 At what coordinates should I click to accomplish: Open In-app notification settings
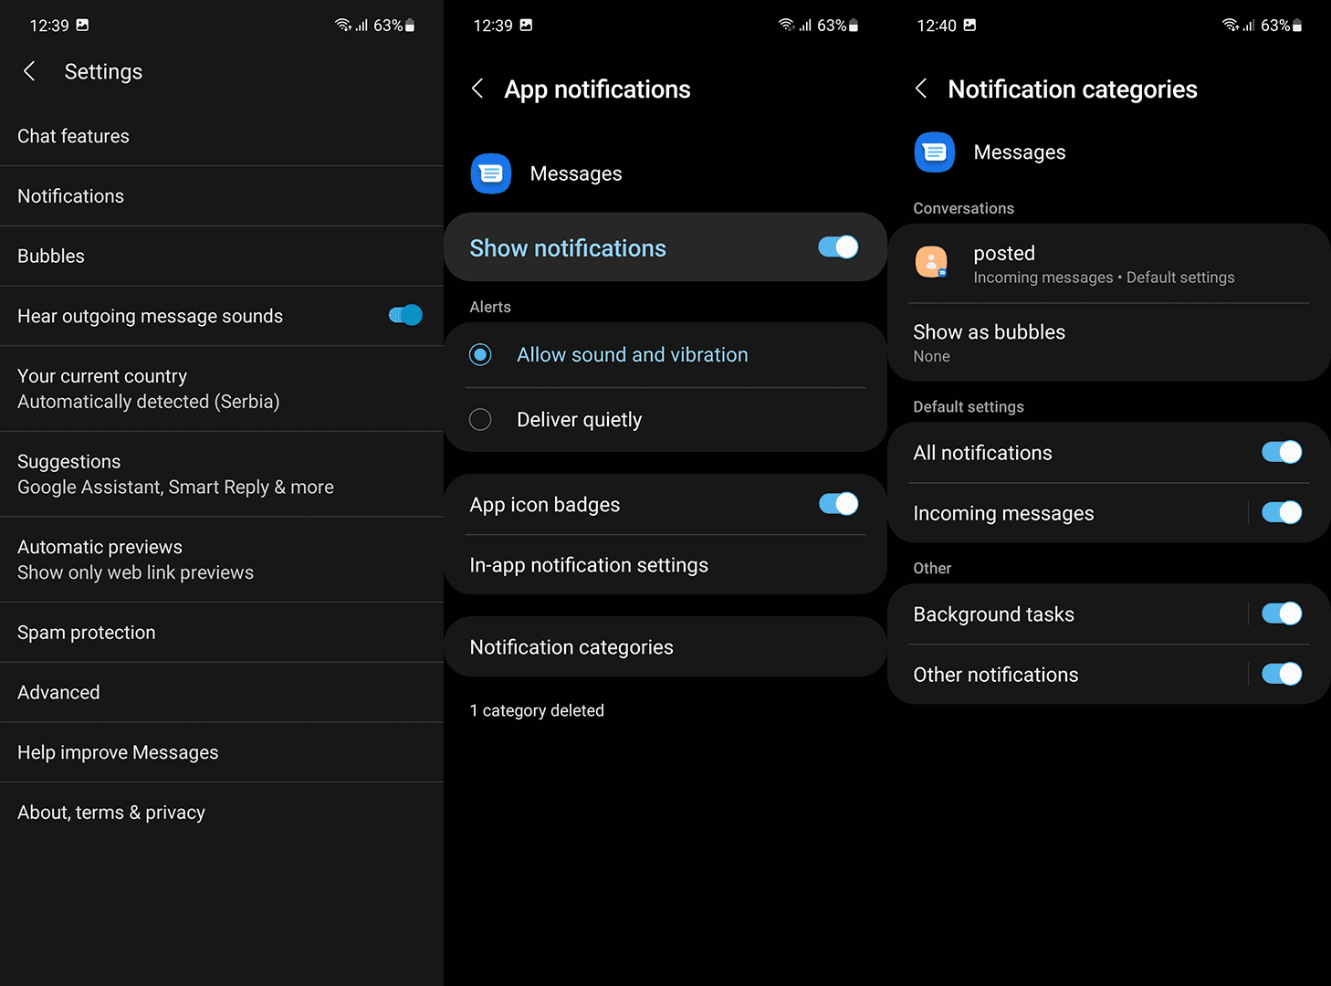589,564
